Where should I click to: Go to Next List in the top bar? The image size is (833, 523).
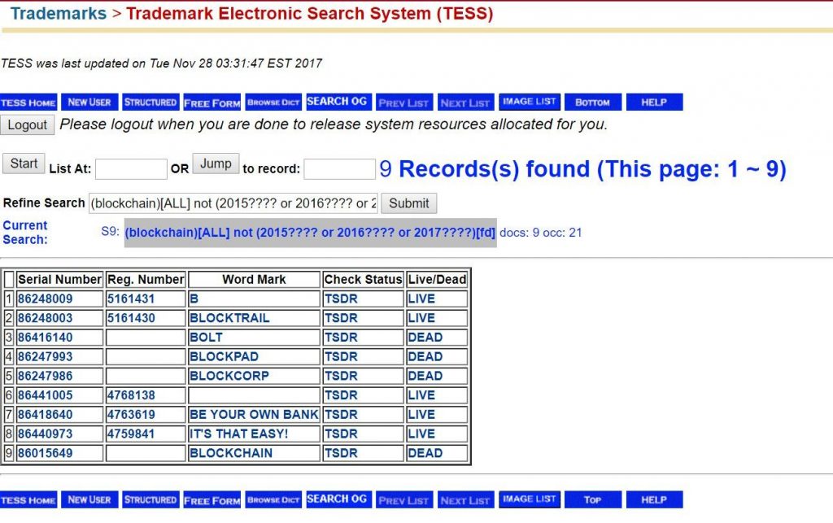[465, 102]
